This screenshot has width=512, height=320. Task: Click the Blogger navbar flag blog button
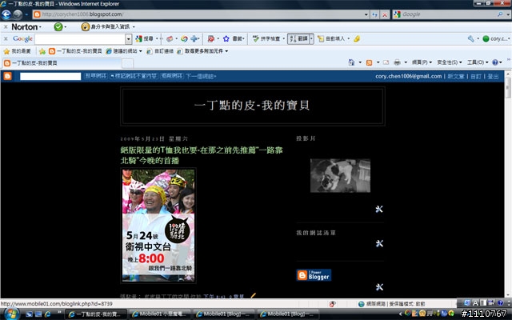click(134, 76)
